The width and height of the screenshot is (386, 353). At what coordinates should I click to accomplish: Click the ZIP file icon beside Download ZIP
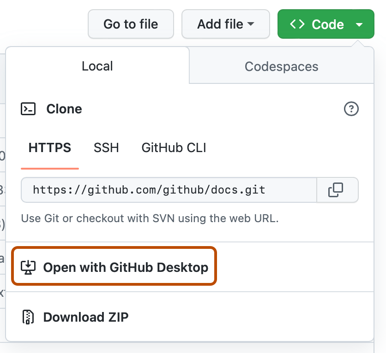point(28,317)
